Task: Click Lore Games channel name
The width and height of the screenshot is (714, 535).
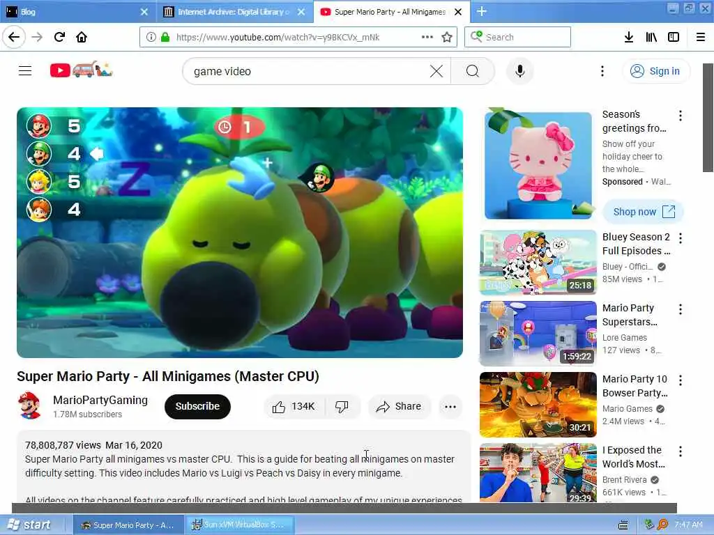Action: [x=624, y=338]
